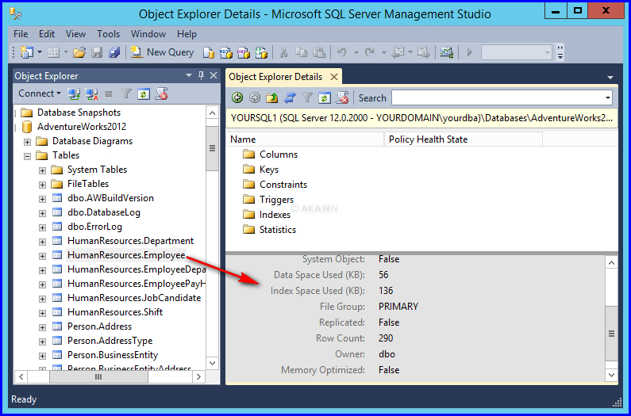631x416 pixels.
Task: Open Object Explorer window position dropdown
Action: [189, 75]
